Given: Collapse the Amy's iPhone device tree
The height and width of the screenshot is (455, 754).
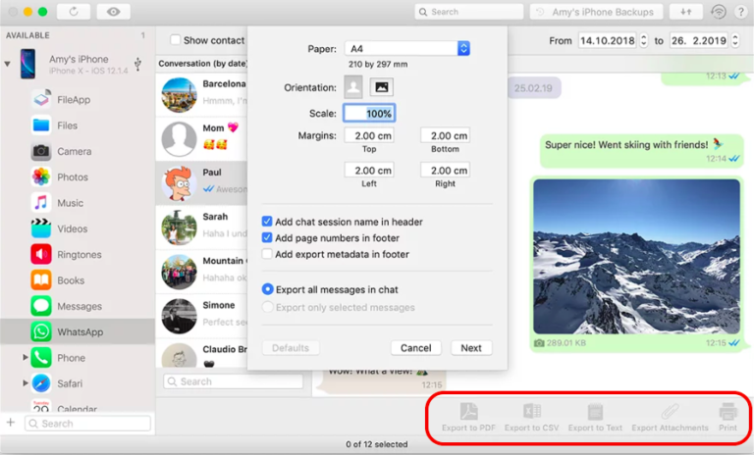Looking at the screenshot, I should 8,64.
